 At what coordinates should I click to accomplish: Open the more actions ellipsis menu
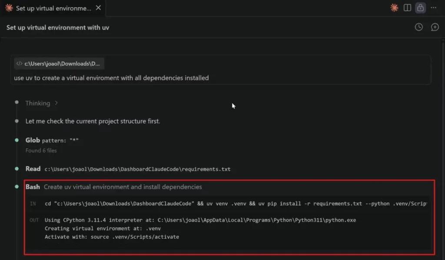(433, 8)
